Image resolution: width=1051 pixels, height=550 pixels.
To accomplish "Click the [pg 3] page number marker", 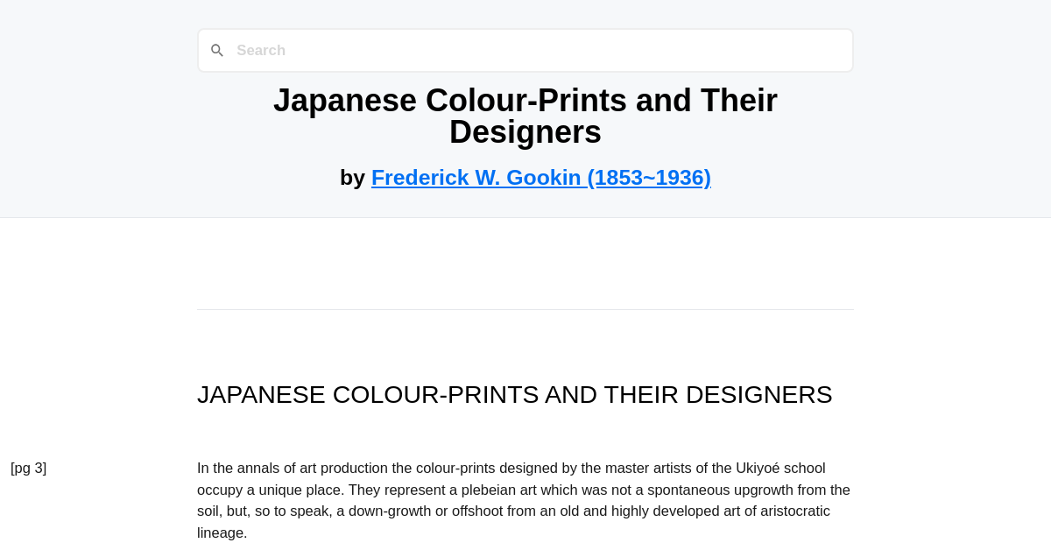I will pos(28,468).
